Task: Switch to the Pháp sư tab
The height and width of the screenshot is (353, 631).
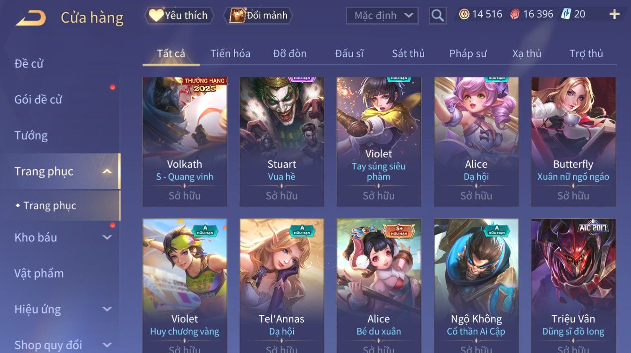Action: (x=468, y=54)
